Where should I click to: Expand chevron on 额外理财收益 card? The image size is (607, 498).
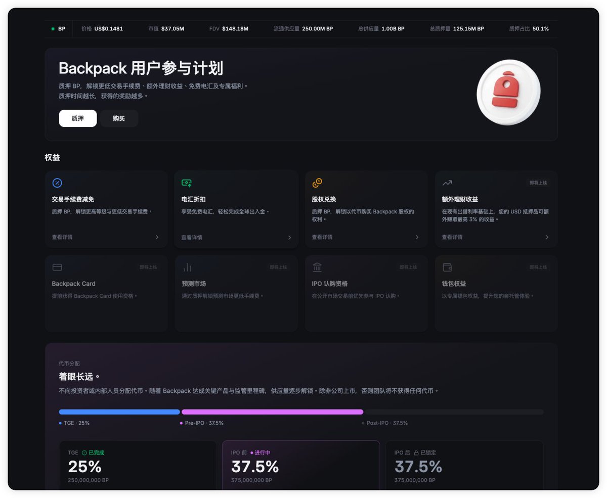[547, 237]
